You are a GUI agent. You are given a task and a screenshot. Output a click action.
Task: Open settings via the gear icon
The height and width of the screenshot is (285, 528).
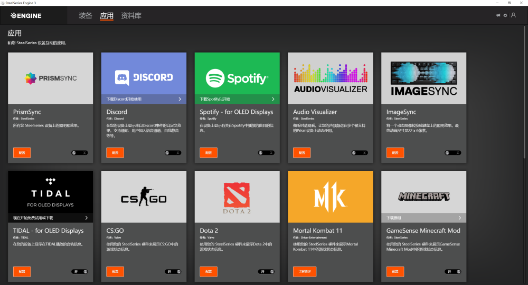(505, 15)
